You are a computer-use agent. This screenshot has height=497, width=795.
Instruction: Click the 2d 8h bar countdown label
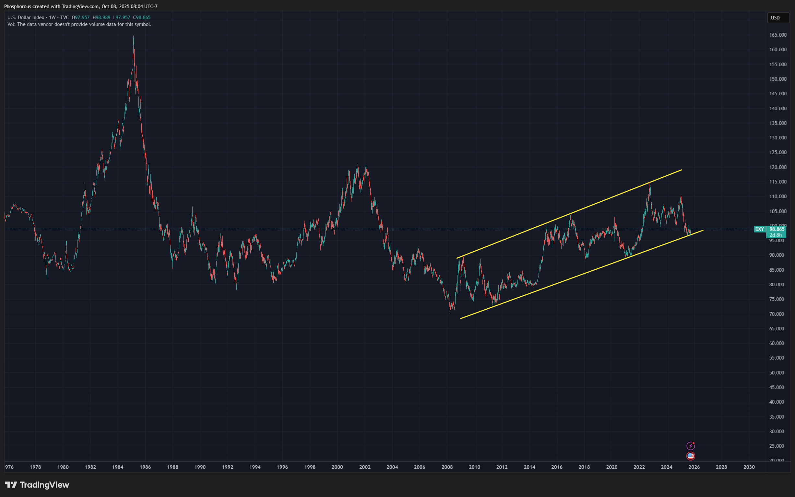click(x=776, y=235)
